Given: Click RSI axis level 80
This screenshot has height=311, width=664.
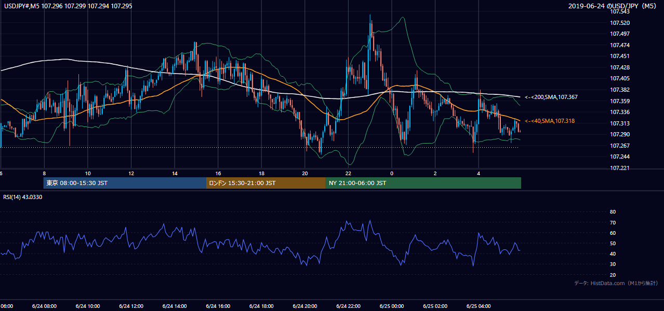Looking at the screenshot, I should 613,212.
